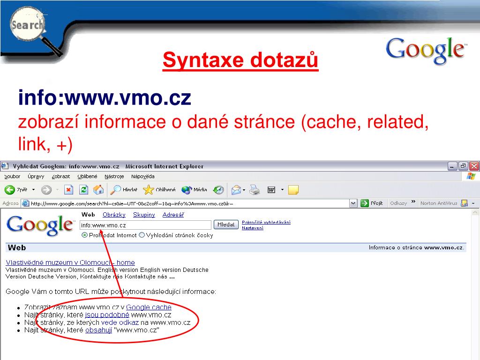Open the History clock icon

(x=218, y=190)
